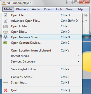The image size is (91, 94).
Task: Open the Help menu
Action: click(79, 9)
